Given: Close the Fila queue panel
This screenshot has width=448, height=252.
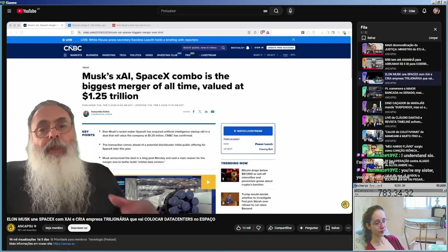Looking at the screenshot, I should point(435,29).
